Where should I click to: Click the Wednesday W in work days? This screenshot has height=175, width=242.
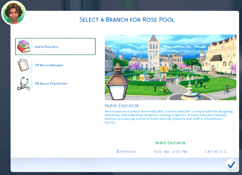(x=216, y=152)
